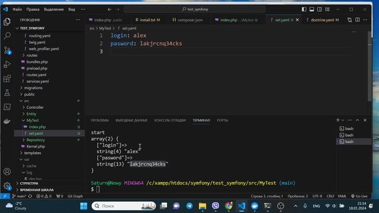Toggle the bottom panel layout icon
The height and width of the screenshot is (213, 379).
point(312,9)
